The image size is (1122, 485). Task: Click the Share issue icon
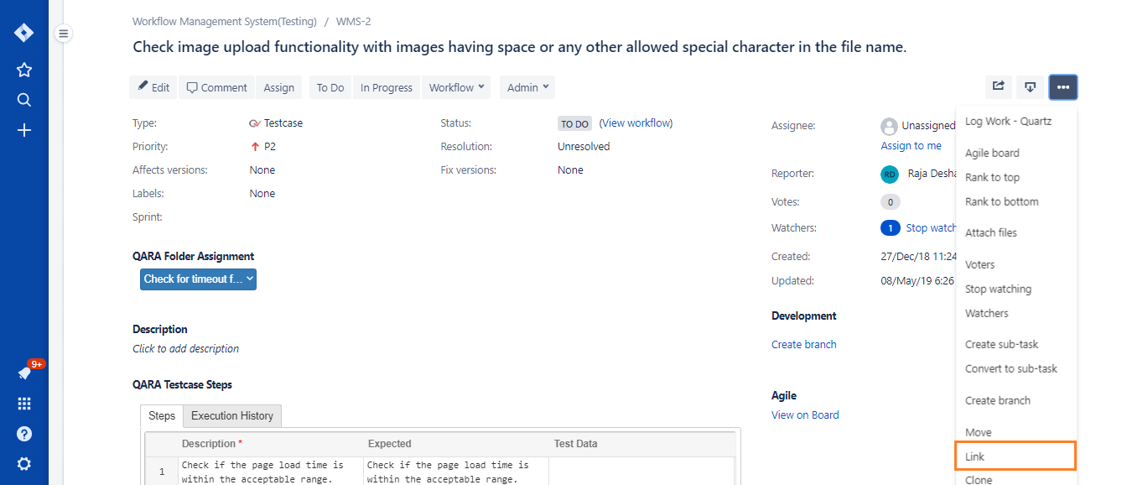[998, 87]
